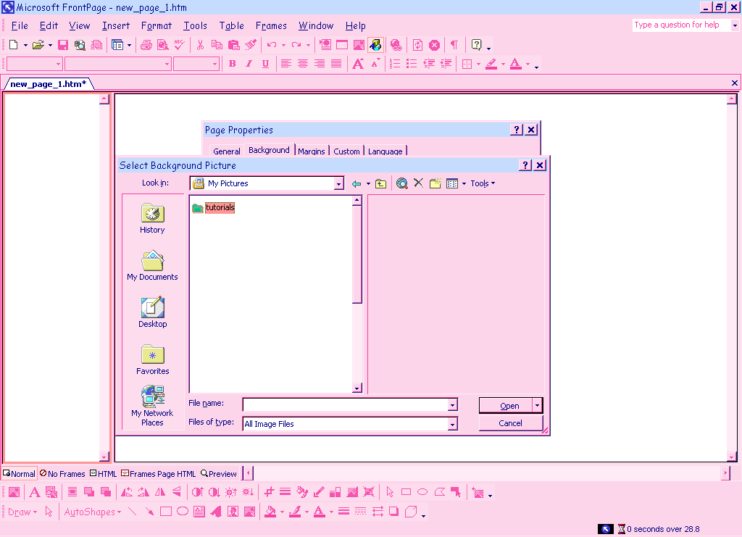The width and height of the screenshot is (742, 537).
Task: Click Create New Folder icon
Action: 435,183
